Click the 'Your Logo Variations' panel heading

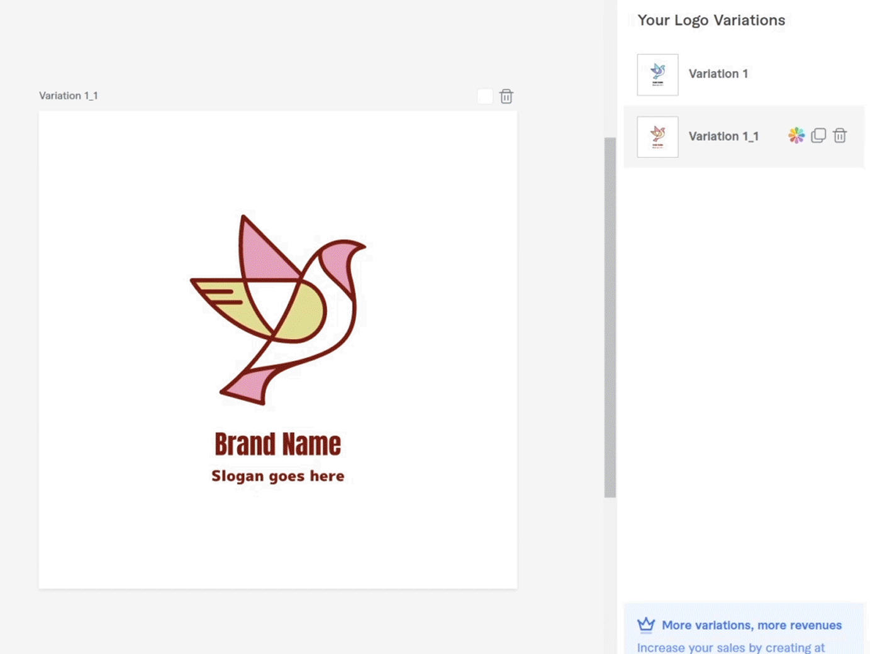point(711,20)
